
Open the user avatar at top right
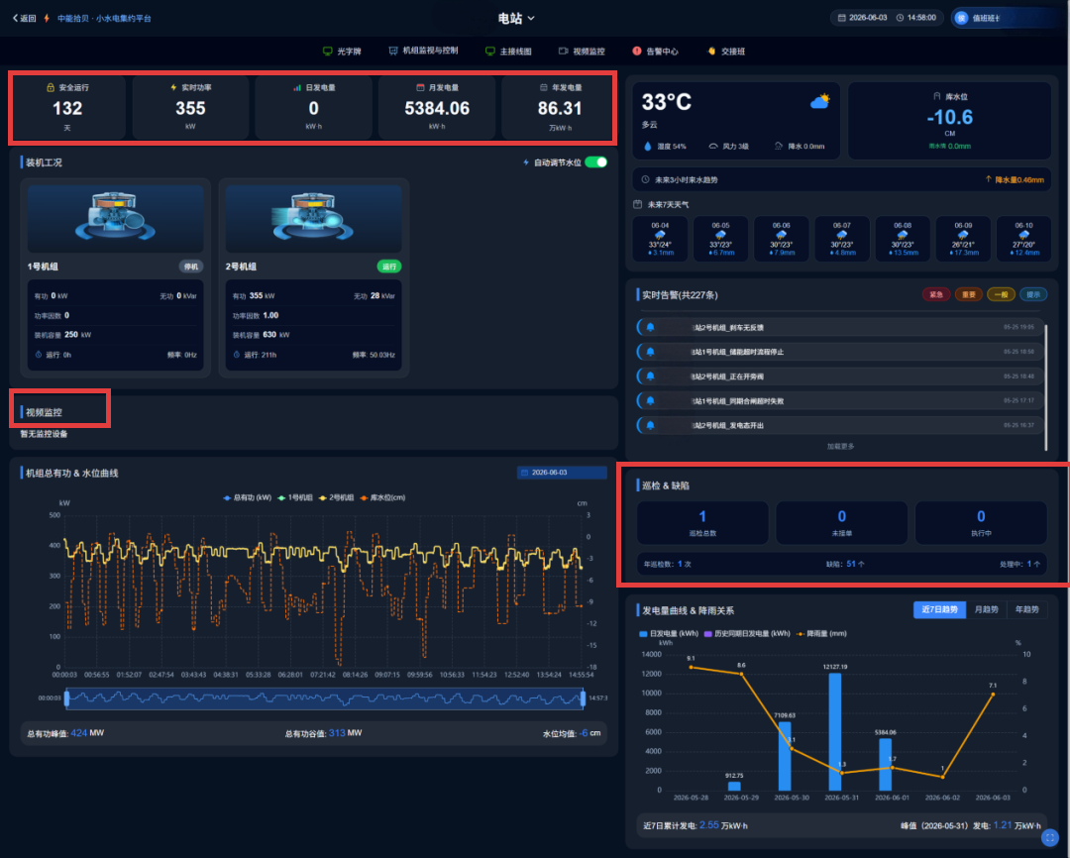pyautogui.click(x=961, y=19)
